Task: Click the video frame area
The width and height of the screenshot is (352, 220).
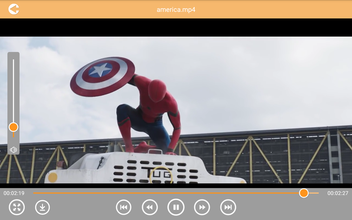Action: 176,110
